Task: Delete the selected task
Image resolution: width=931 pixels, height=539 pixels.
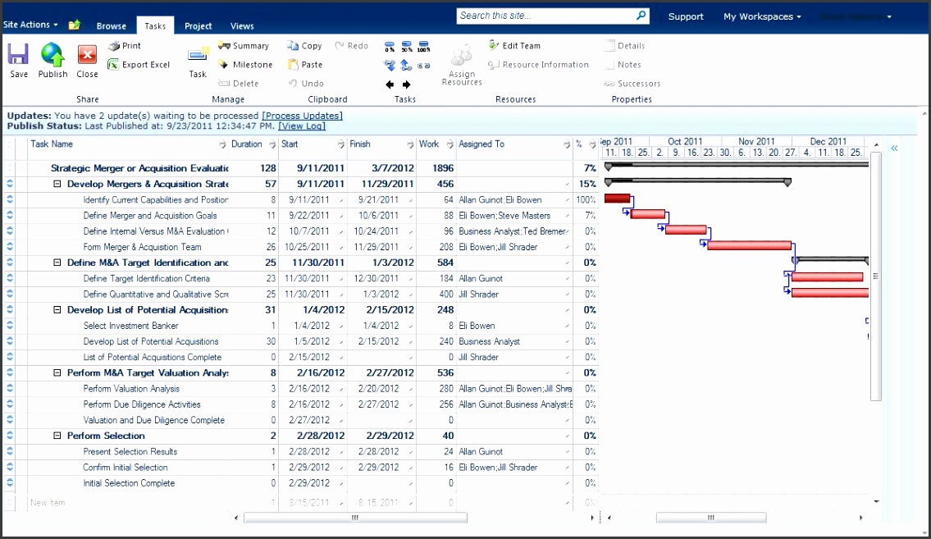Action: tap(238, 84)
